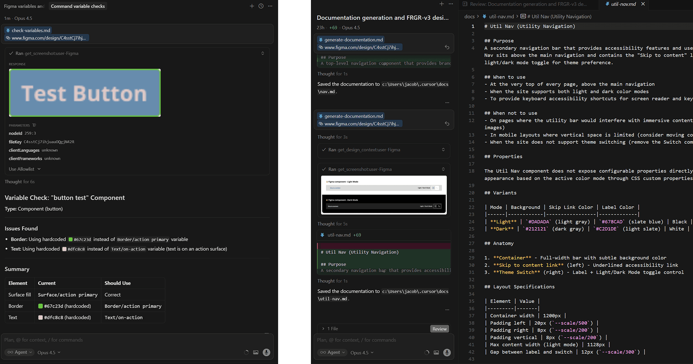Open chat history clock icon in left panel
This screenshot has width=693, height=364.
pyautogui.click(x=261, y=6)
